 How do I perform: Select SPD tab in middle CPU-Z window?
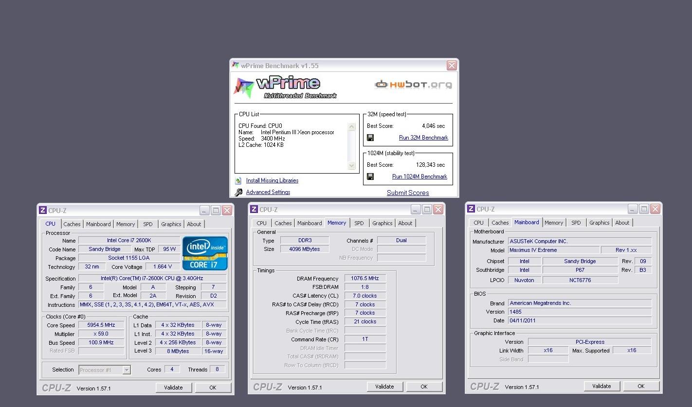click(359, 223)
